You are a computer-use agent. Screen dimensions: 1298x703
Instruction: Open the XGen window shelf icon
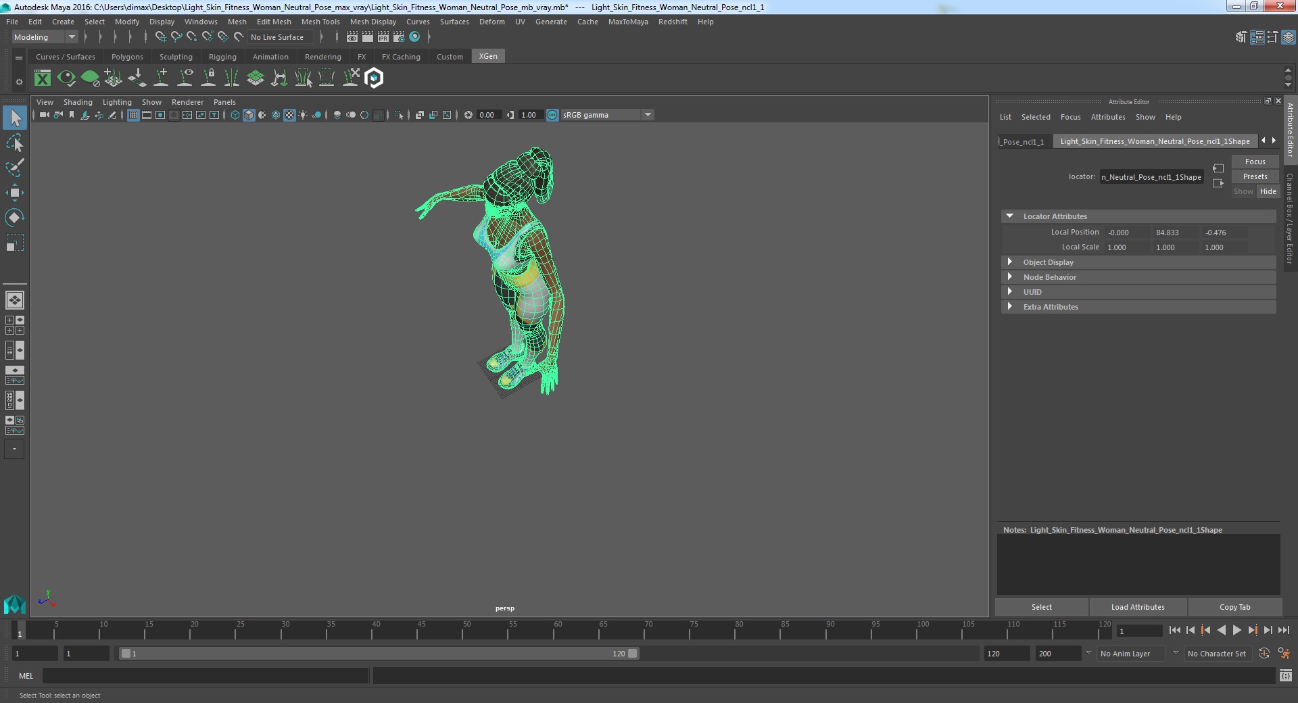click(x=43, y=78)
